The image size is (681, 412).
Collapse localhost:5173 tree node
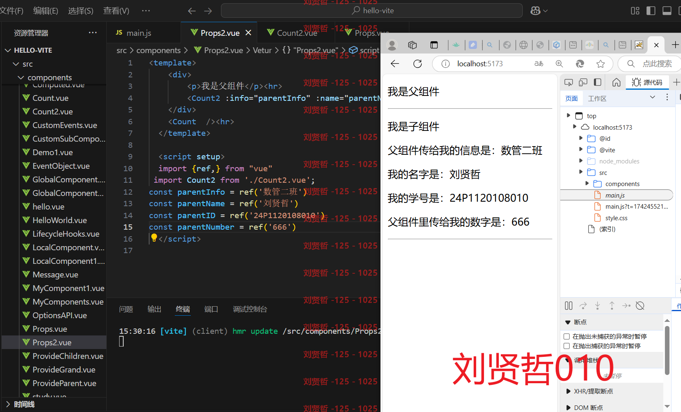(x=575, y=127)
